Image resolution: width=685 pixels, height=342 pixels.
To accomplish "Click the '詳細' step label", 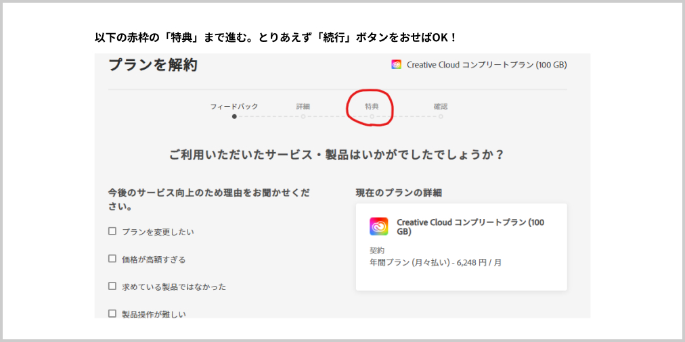I will pos(303,106).
